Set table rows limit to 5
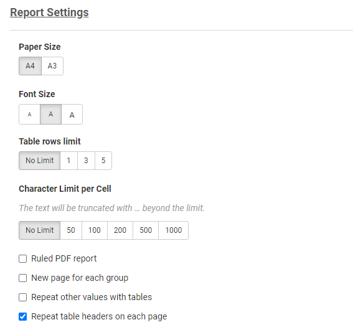Screen dimensions: 353x330 [x=103, y=161]
